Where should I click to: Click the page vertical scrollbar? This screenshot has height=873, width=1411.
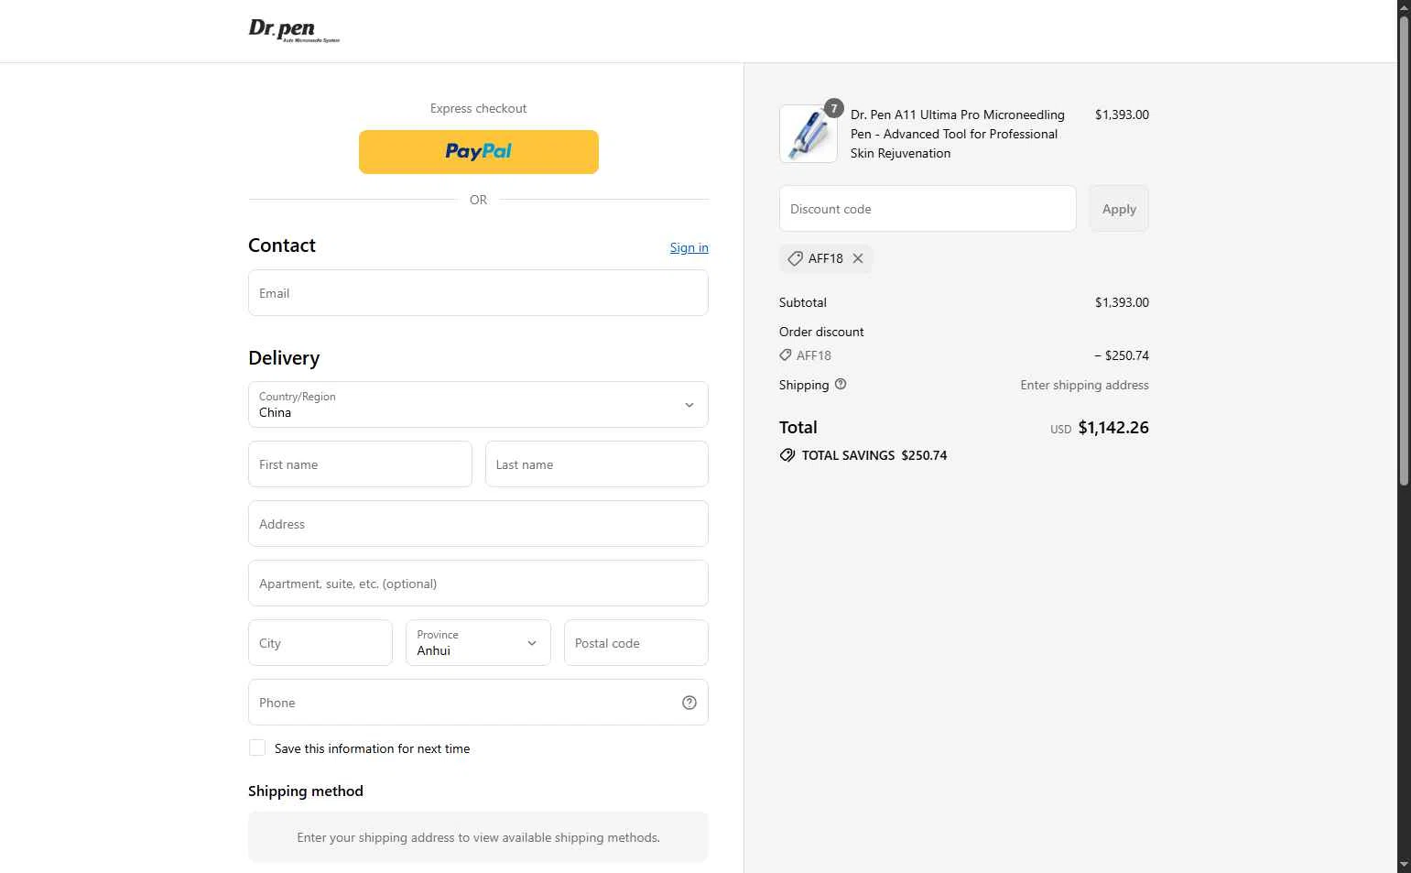pos(1404,250)
